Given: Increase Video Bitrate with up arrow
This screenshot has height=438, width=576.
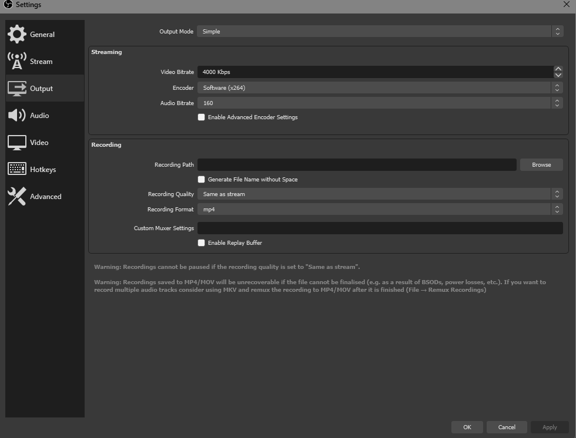Looking at the screenshot, I should [557, 69].
